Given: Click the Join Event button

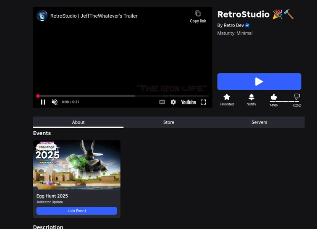Looking at the screenshot, I should click(x=77, y=211).
